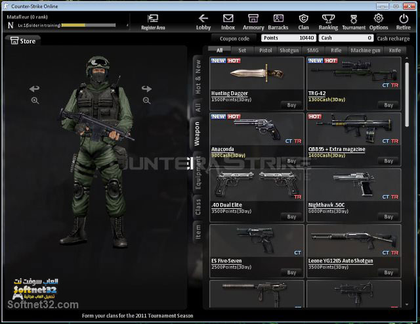Open the Register Area icon

click(153, 22)
